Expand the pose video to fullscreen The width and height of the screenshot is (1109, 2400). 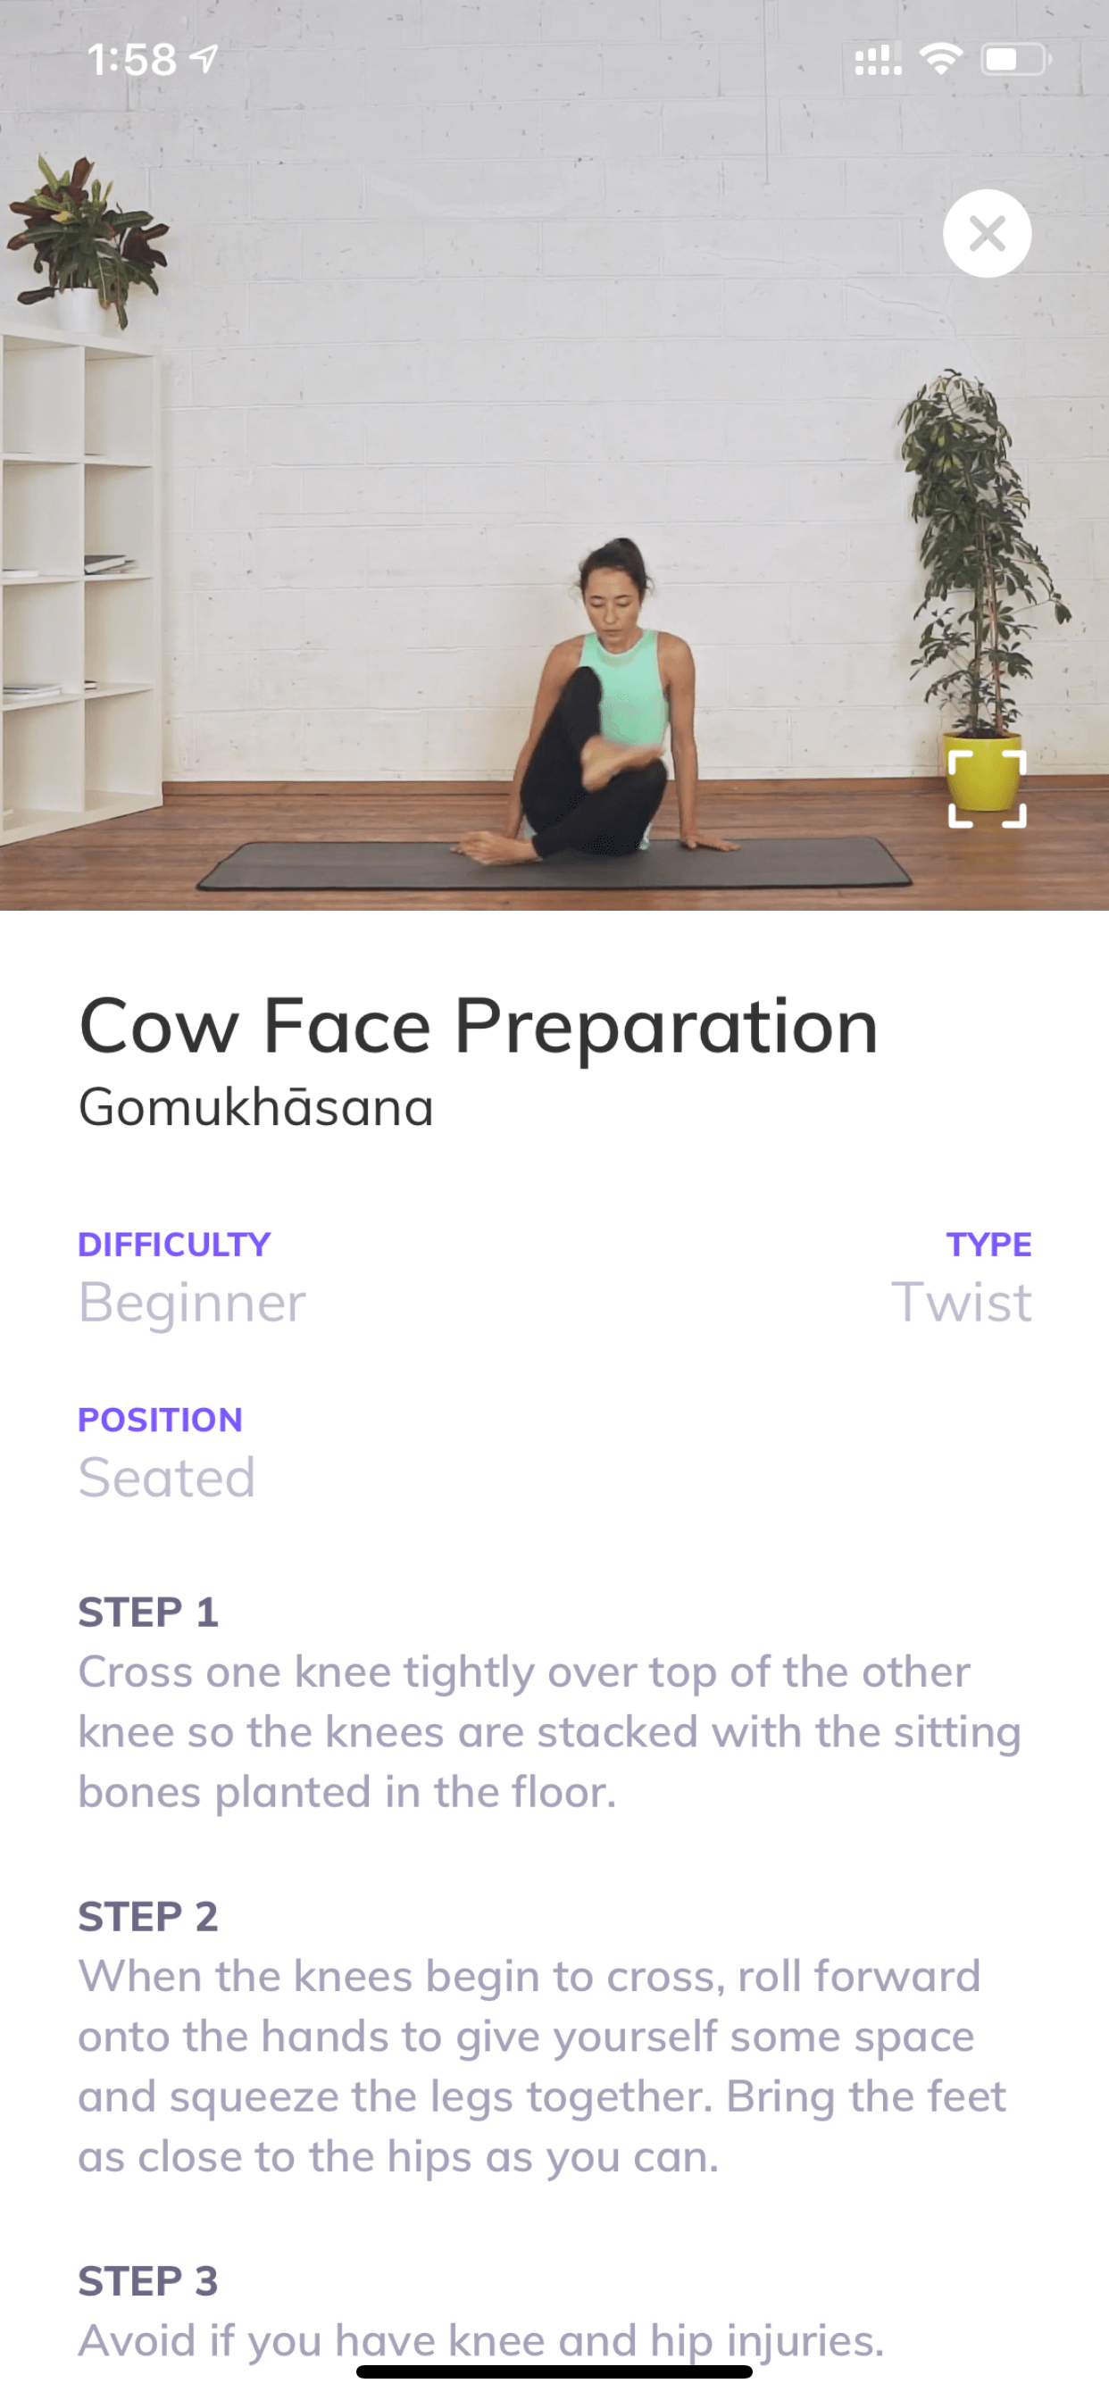tap(987, 788)
